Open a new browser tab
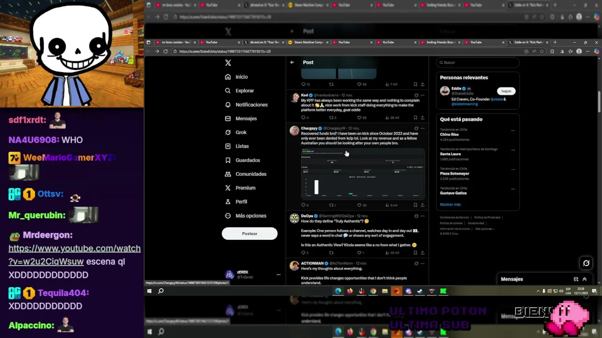Image resolution: width=602 pixels, height=338 pixels. (x=555, y=42)
